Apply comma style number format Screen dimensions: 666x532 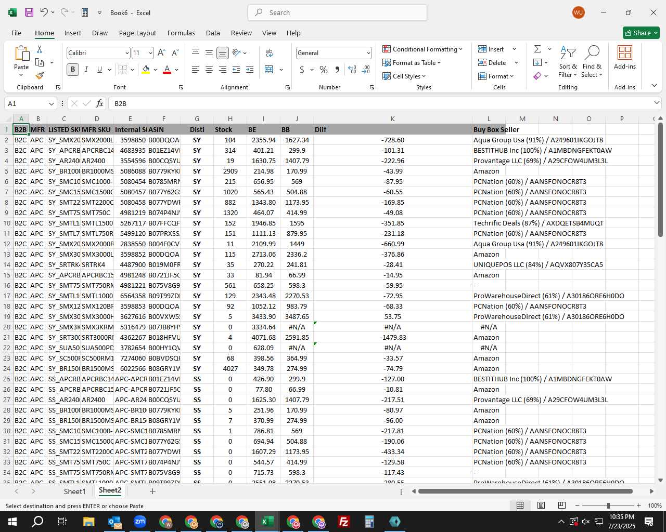click(337, 70)
